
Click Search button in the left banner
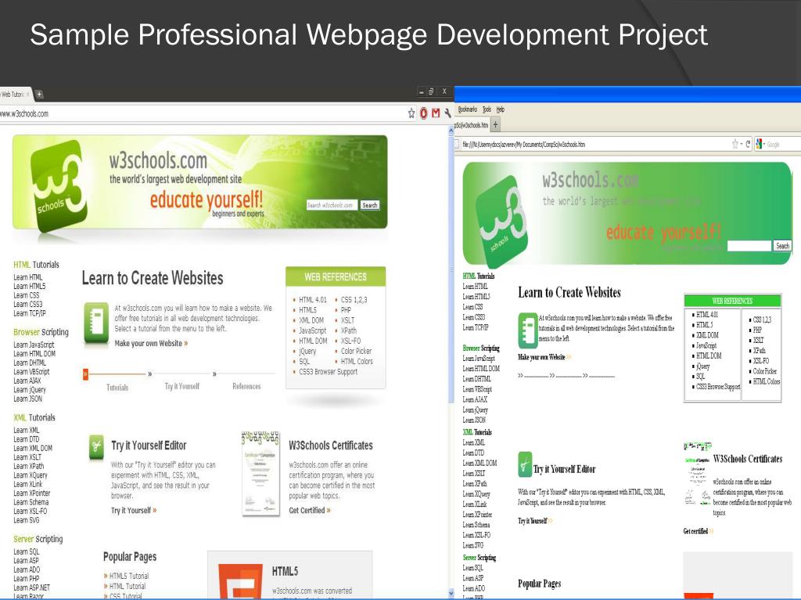click(369, 205)
